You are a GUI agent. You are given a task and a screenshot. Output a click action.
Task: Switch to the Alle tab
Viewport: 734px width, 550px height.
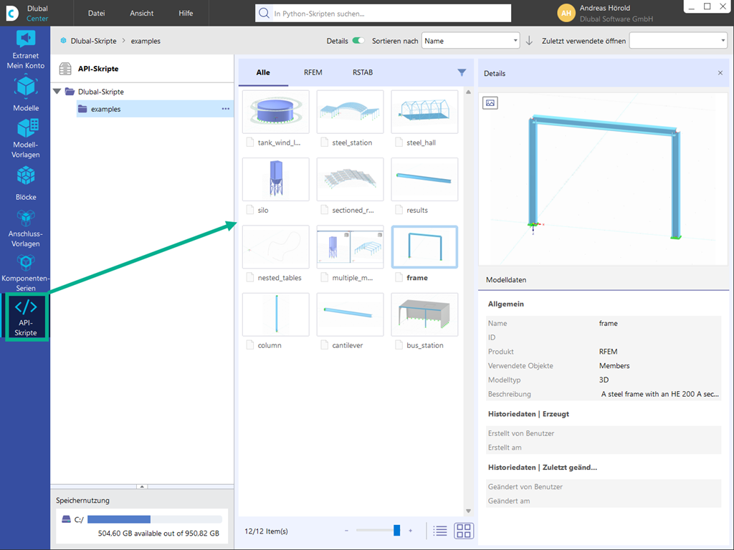(x=263, y=72)
